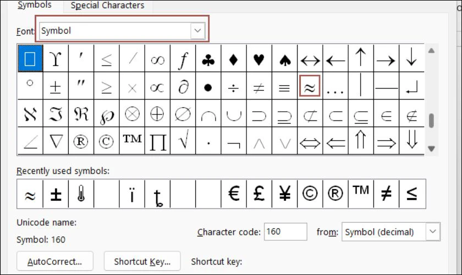Choose the aleph symbol

pos(30,113)
